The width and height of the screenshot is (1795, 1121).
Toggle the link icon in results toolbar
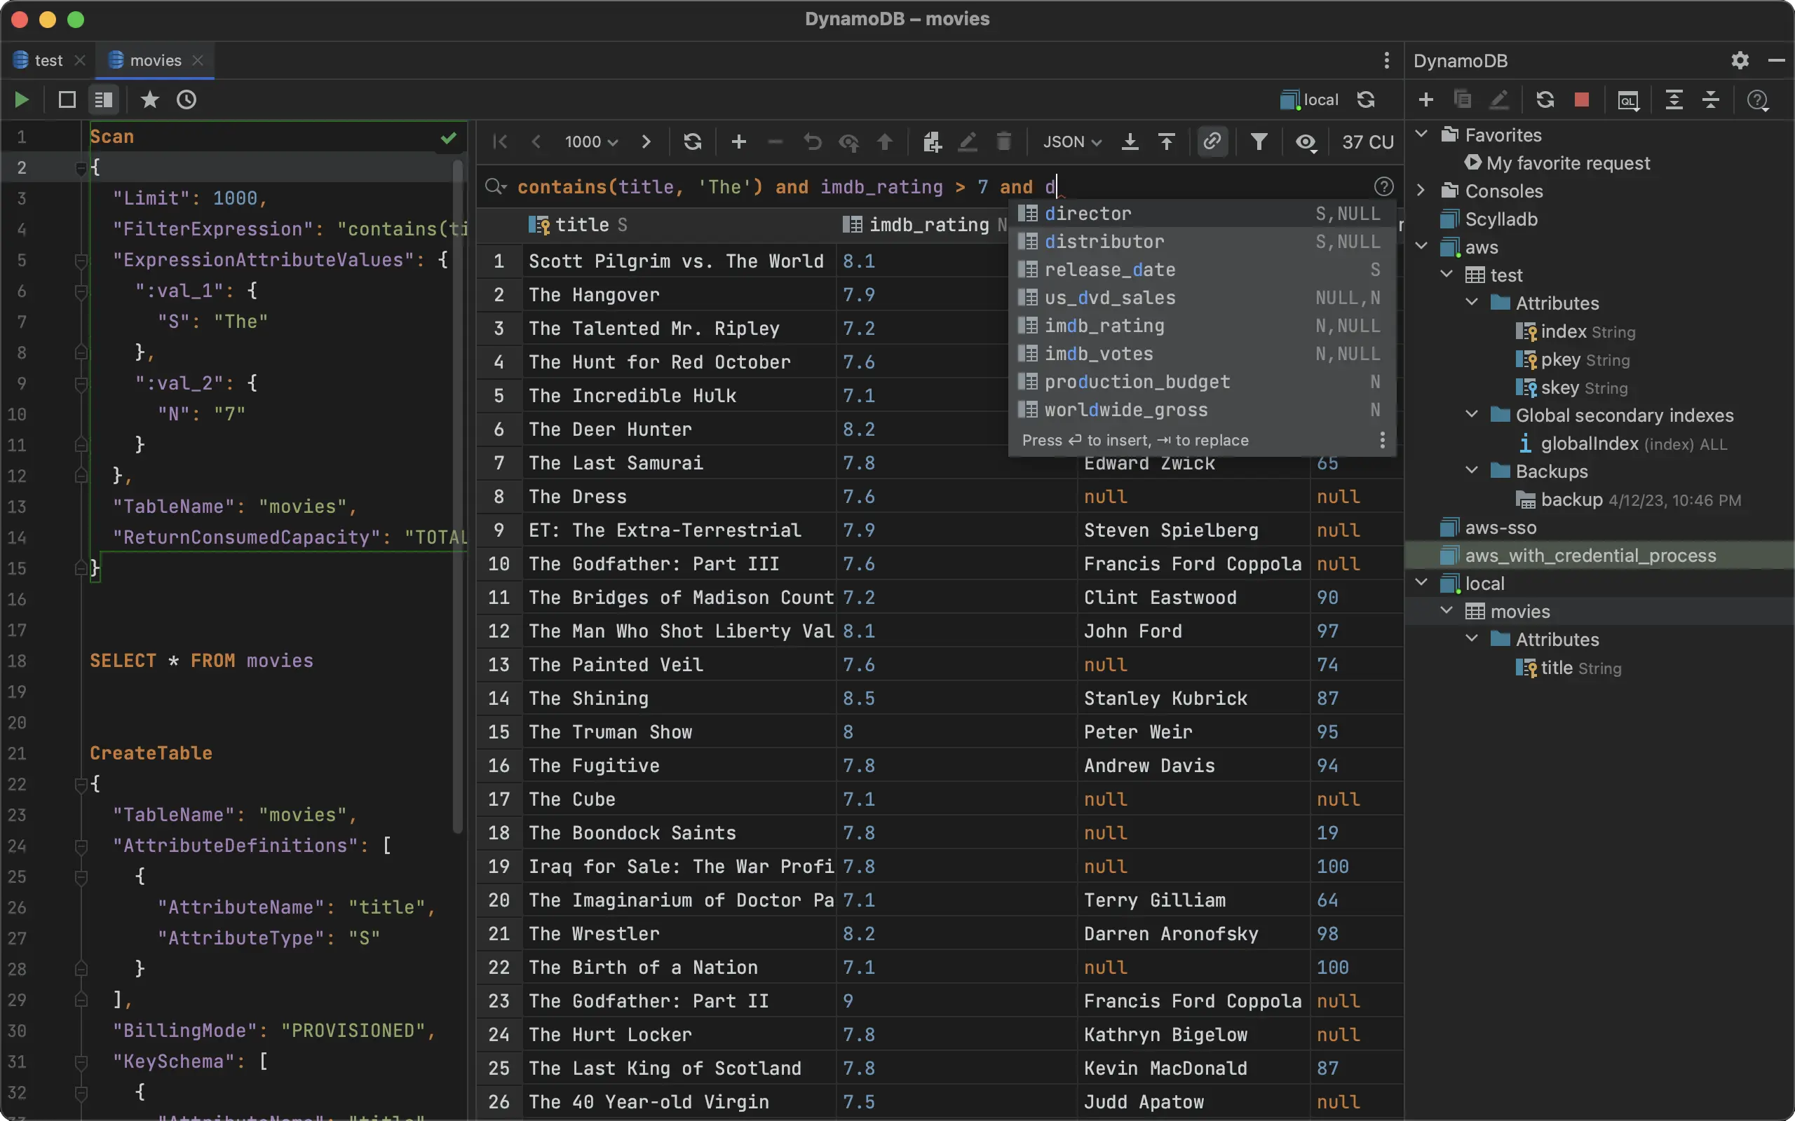(x=1212, y=142)
